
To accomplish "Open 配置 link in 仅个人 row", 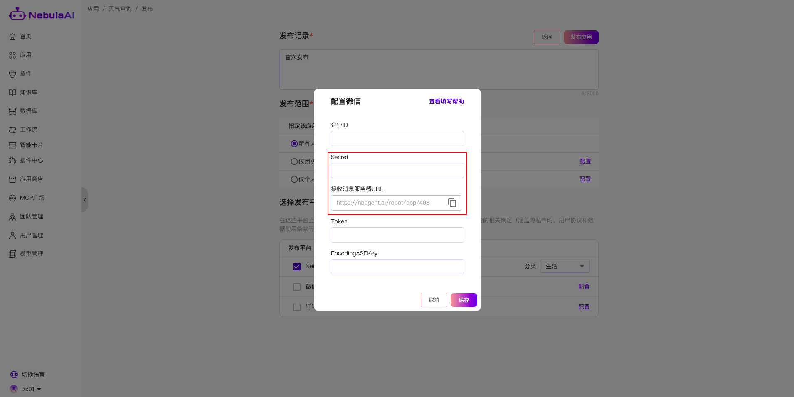I will tap(585, 179).
